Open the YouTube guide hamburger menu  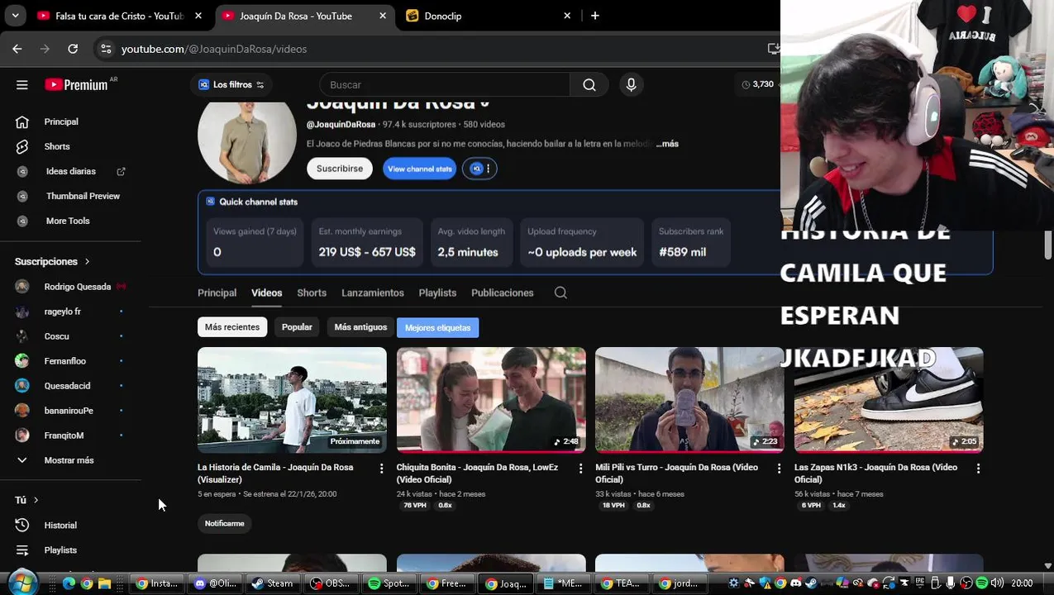click(x=22, y=84)
